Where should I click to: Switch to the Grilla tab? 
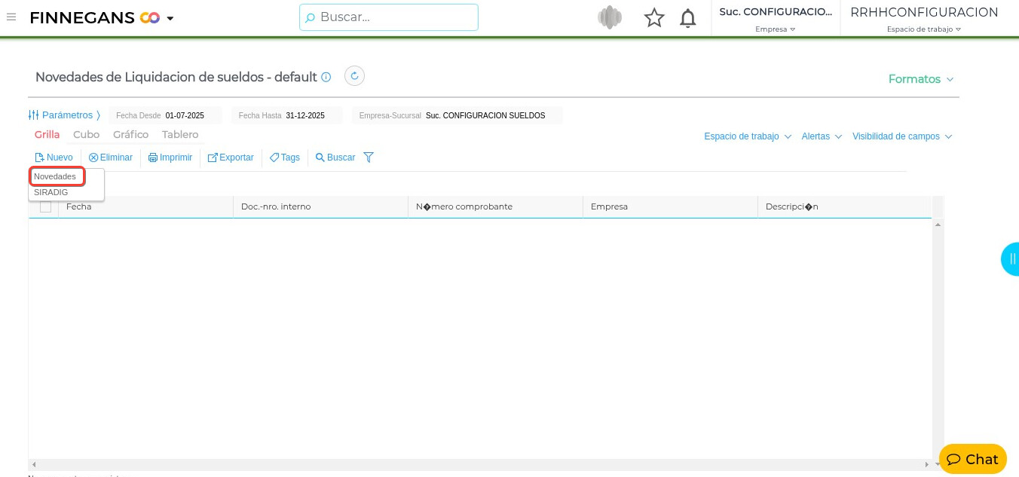47,134
